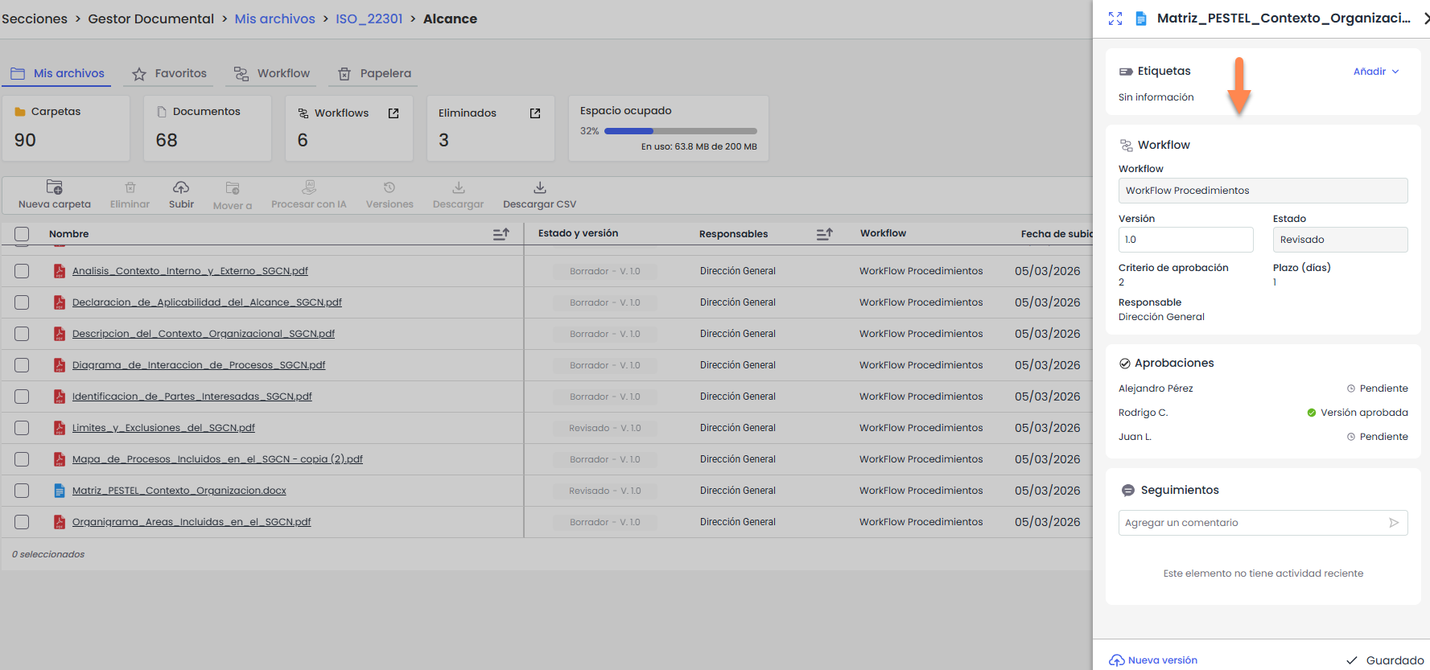Select checkbox for Matriz_PESTEL_Contexto_Organizacion.docx
Image resolution: width=1430 pixels, height=670 pixels.
pyautogui.click(x=22, y=491)
